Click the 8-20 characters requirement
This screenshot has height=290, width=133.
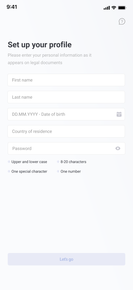(73, 162)
